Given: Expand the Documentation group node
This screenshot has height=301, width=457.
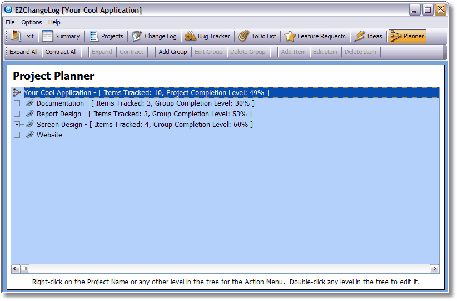Looking at the screenshot, I should coord(17,103).
